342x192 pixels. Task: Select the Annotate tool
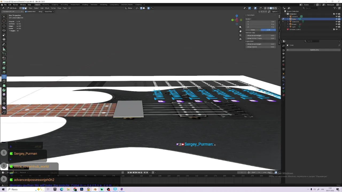[4, 44]
